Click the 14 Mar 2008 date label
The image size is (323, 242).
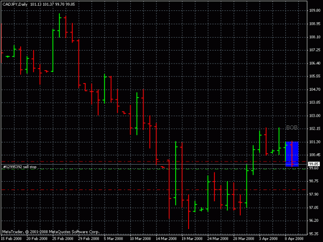pos(166,238)
